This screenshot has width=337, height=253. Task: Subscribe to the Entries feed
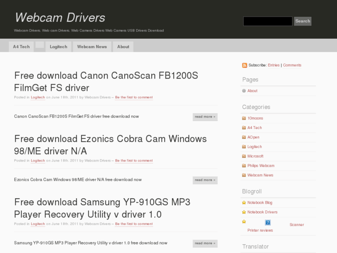(273, 65)
